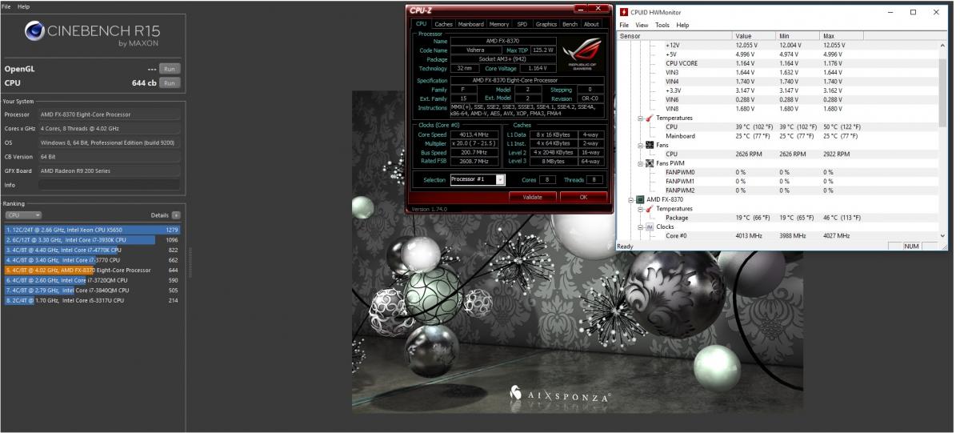
Task: Collapse the Temperatures node under AMD FX-8370
Action: coord(640,208)
